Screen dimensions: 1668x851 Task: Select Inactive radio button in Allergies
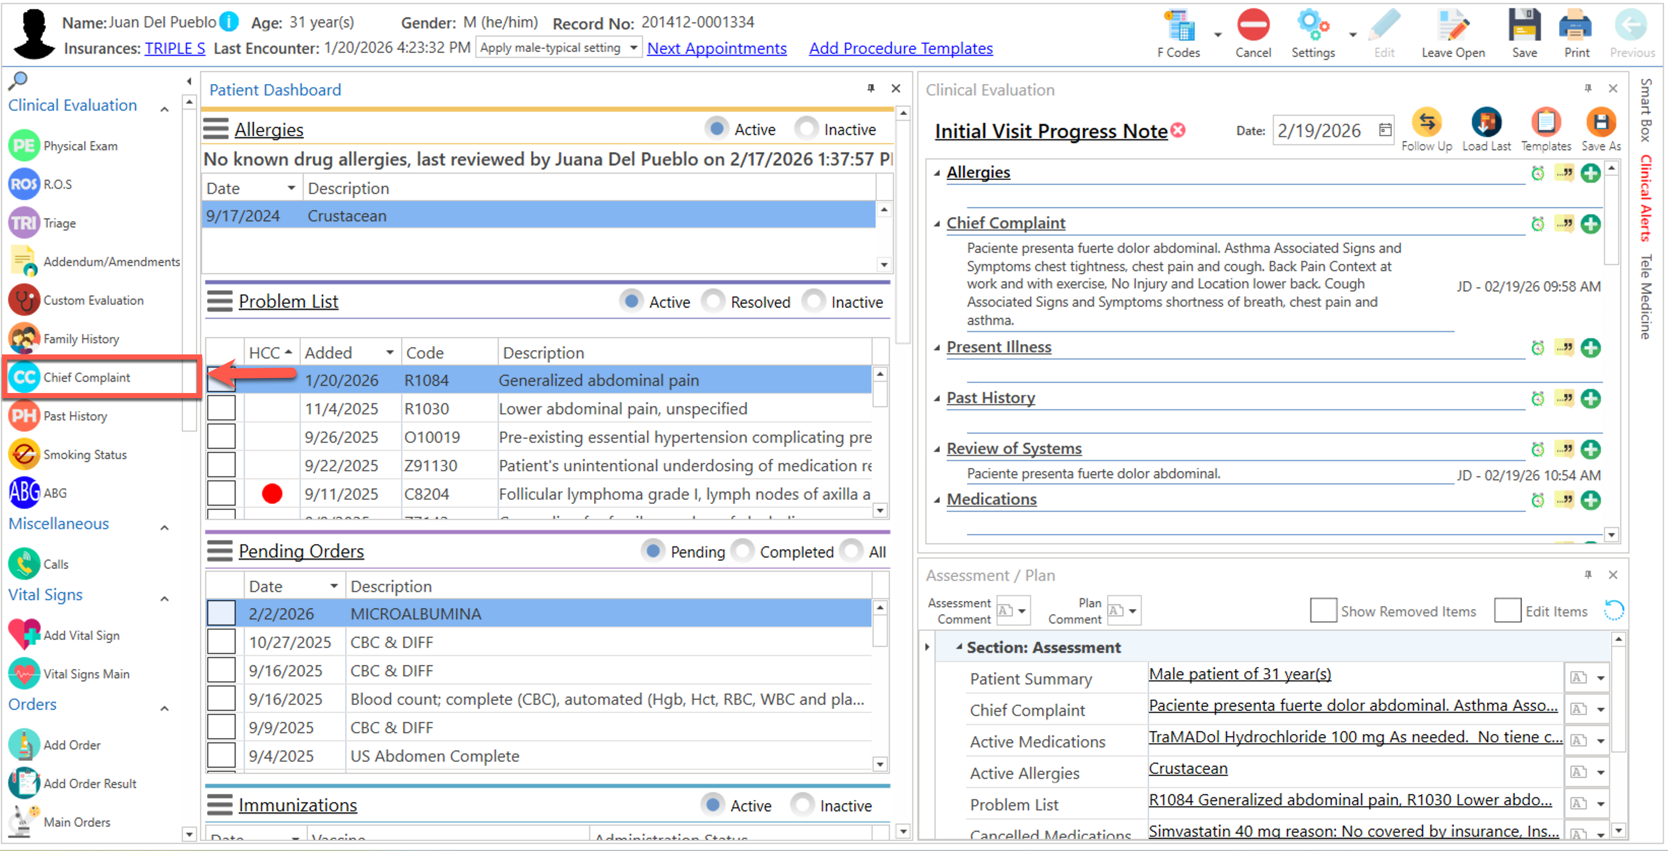(807, 129)
